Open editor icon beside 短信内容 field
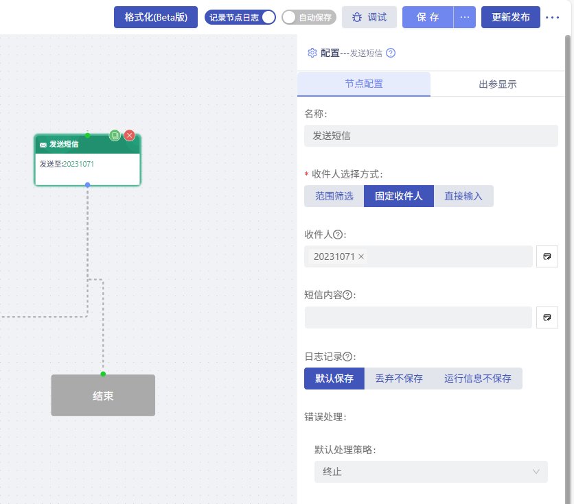Screen dimensions: 574x504 [x=547, y=317]
